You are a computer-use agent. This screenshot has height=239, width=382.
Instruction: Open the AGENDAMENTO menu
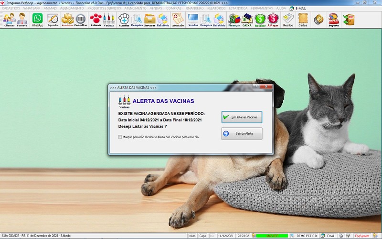(72, 8)
